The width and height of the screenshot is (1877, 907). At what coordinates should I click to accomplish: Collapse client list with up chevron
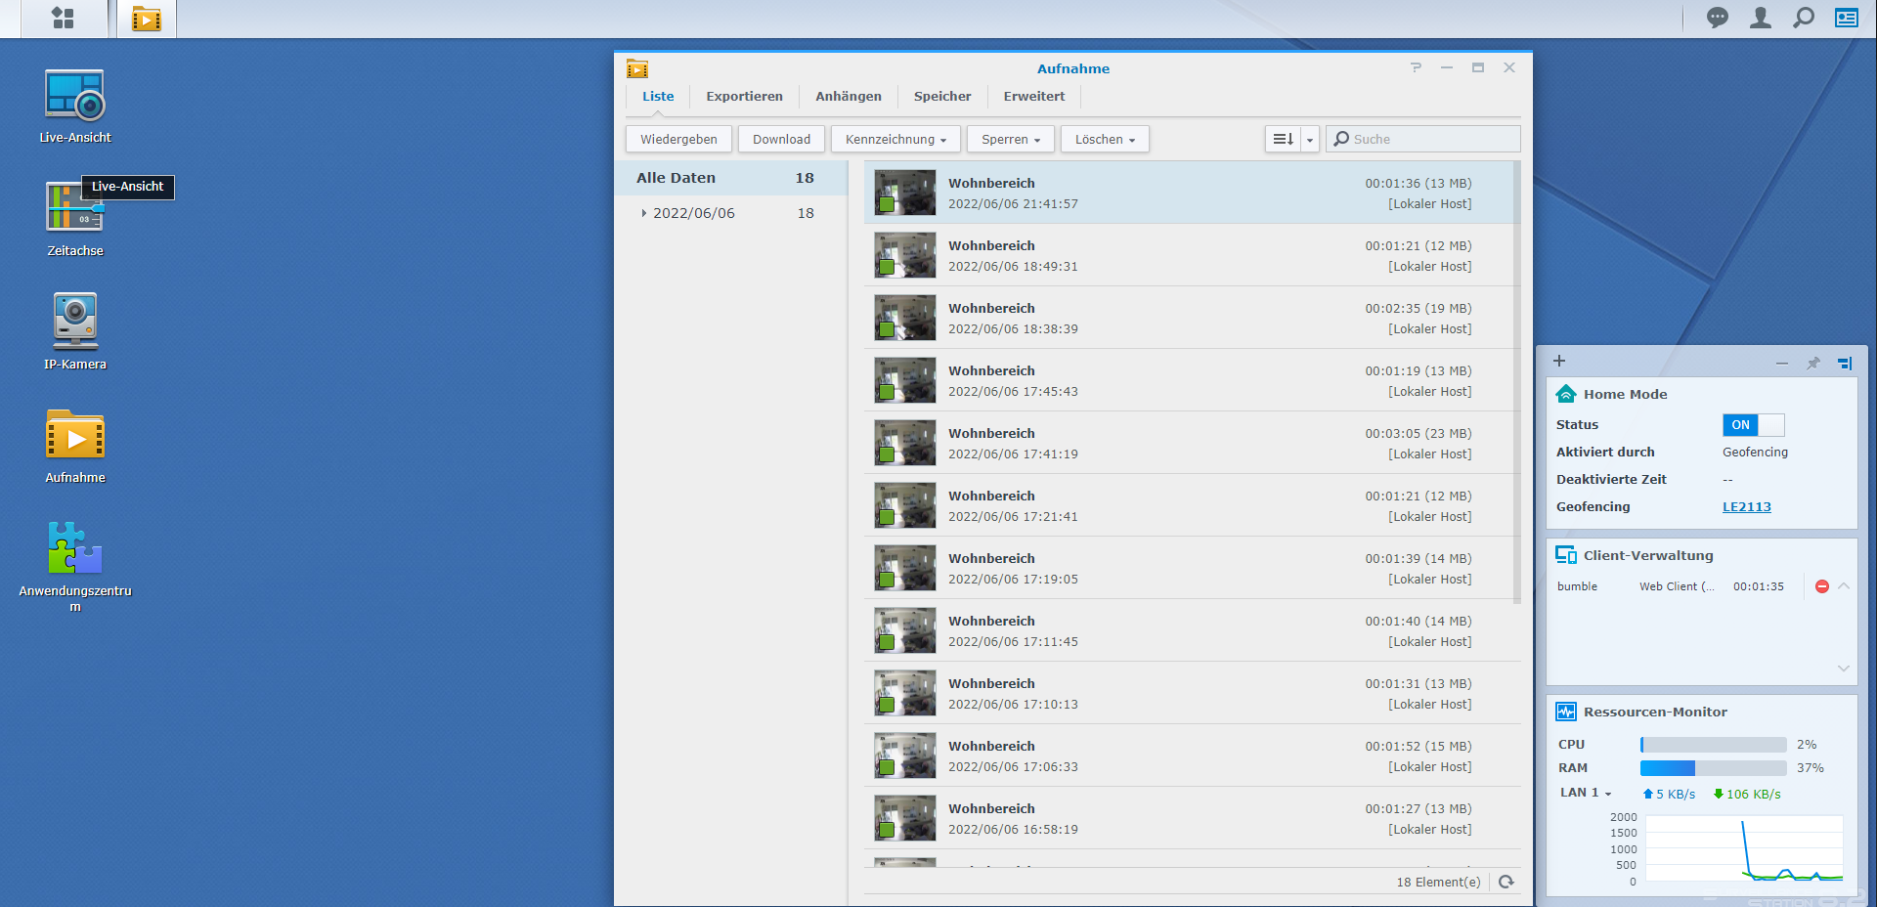pos(1844,586)
